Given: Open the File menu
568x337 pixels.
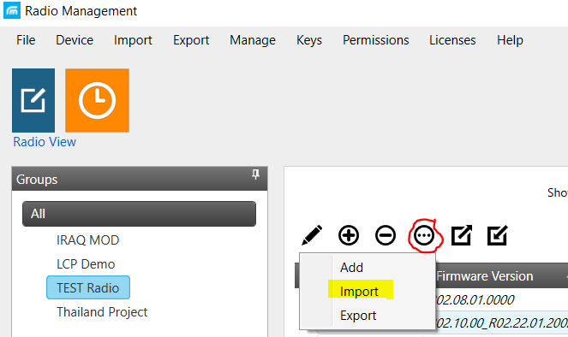Looking at the screenshot, I should click(26, 40).
